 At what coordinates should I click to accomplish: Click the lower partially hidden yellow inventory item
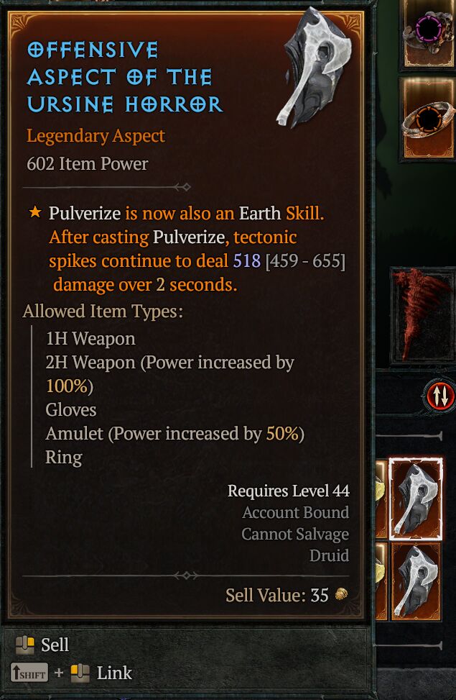tap(381, 582)
